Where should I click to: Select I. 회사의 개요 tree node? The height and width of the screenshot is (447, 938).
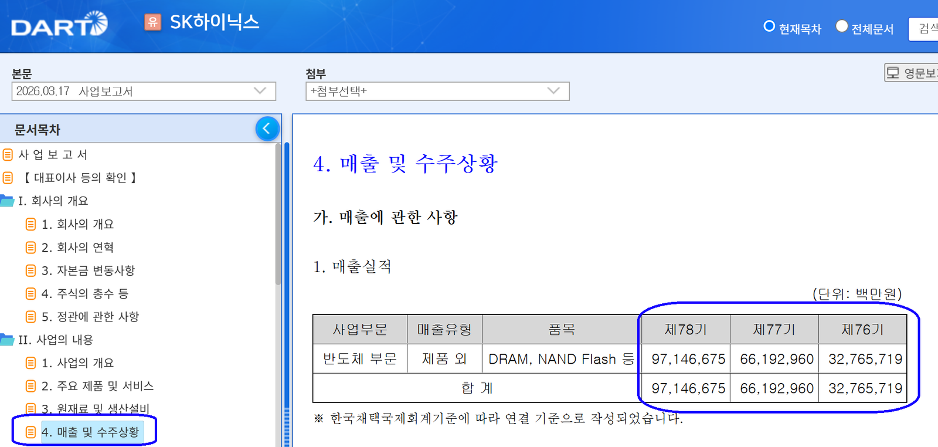(x=53, y=201)
